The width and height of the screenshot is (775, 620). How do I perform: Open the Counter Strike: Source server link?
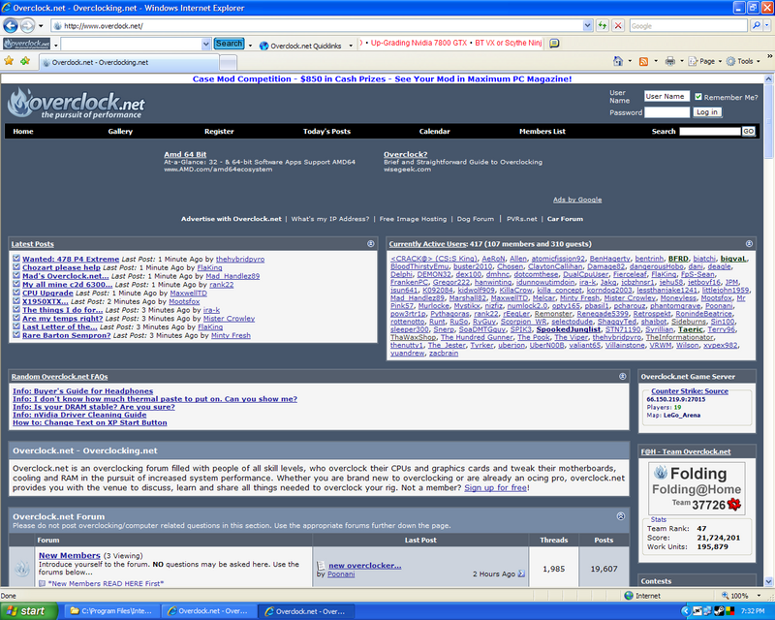(690, 390)
